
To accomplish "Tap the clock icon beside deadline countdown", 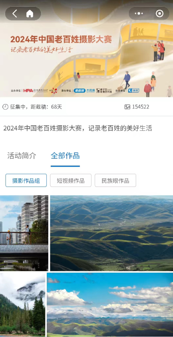I will tap(5, 107).
